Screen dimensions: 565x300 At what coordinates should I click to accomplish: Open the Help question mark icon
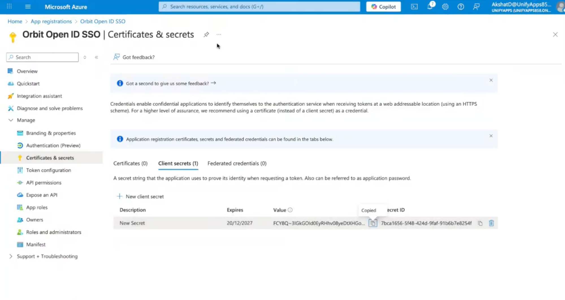coord(461,7)
